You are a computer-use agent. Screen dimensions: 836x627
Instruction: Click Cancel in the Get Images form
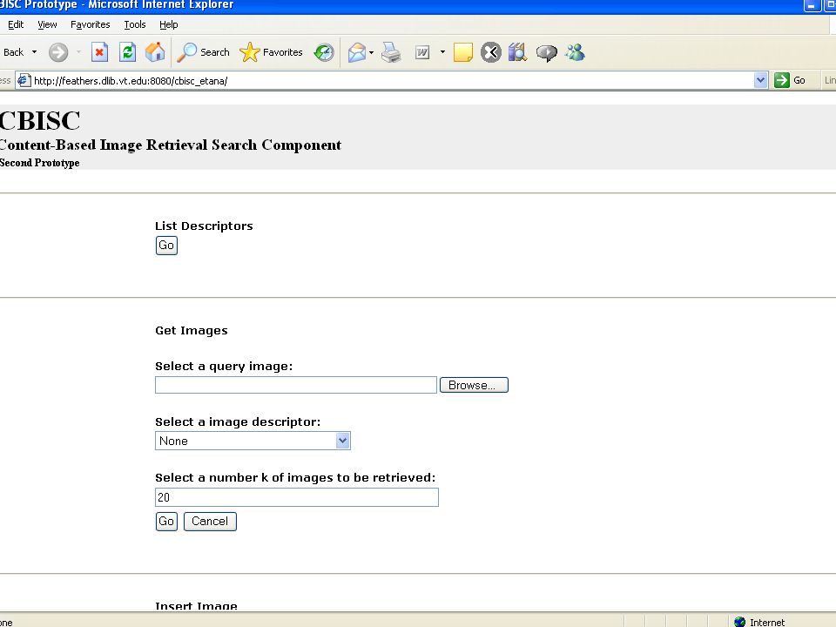[x=210, y=522]
